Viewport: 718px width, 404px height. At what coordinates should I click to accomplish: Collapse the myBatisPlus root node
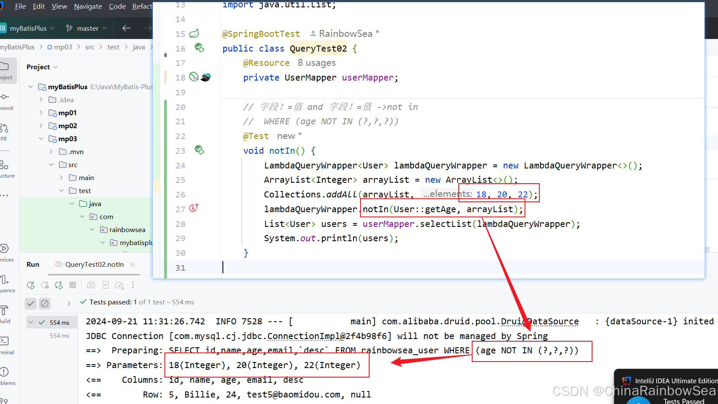[x=31, y=87]
